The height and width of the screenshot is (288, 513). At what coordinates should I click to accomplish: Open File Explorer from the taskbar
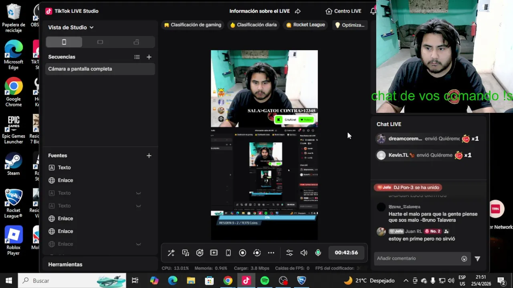[x=191, y=281]
